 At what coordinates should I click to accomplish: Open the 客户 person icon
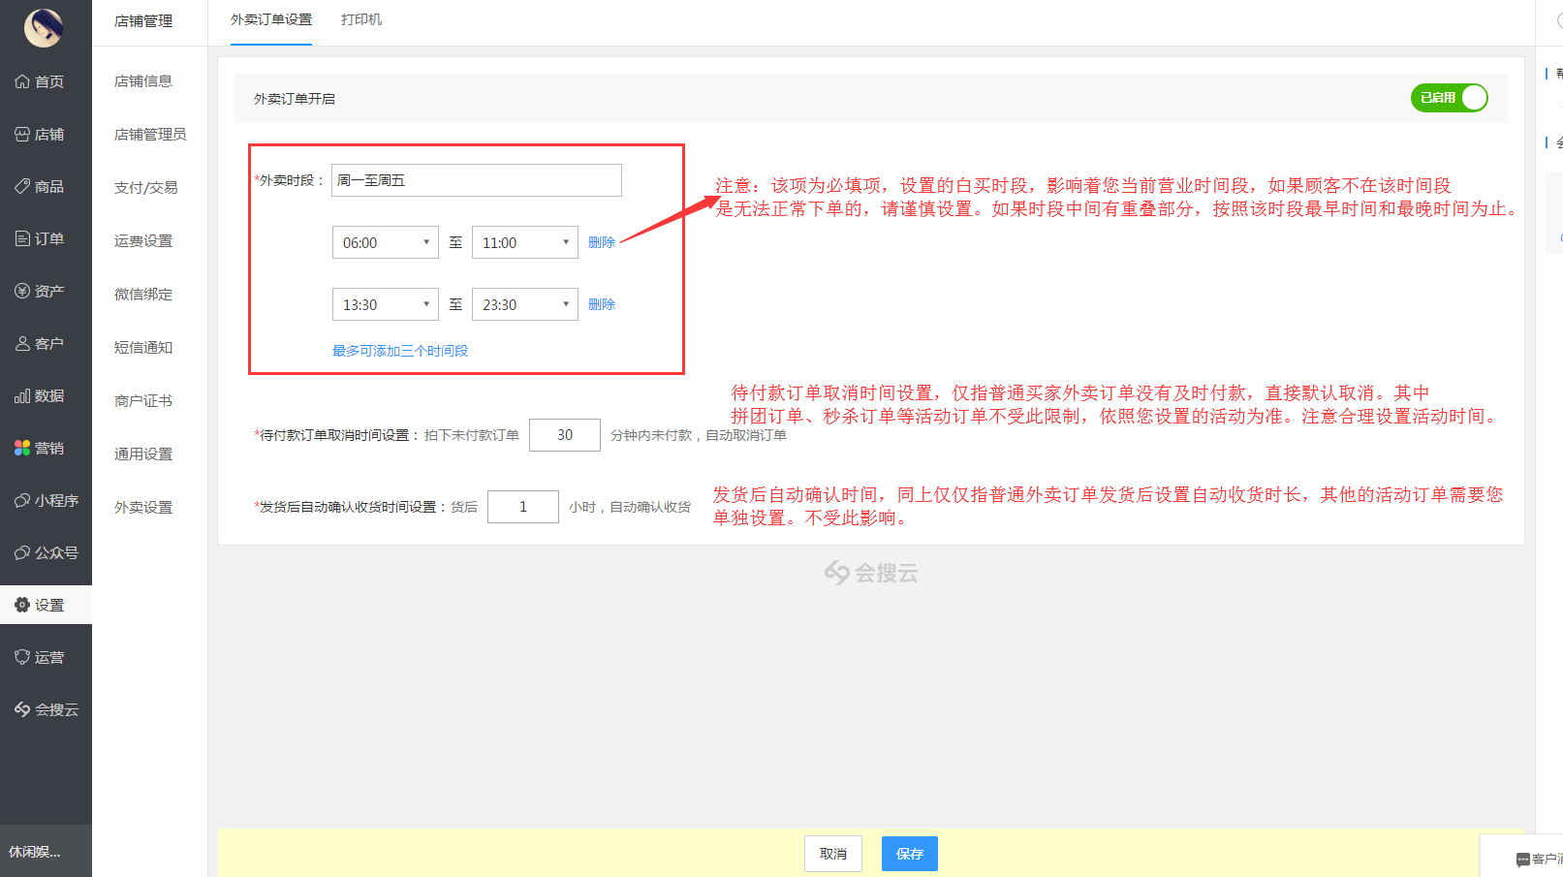click(22, 343)
